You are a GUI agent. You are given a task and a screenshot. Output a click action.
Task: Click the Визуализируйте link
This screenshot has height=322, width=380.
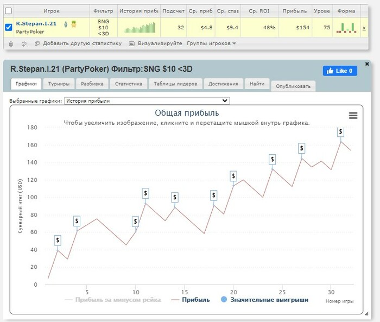coord(160,43)
